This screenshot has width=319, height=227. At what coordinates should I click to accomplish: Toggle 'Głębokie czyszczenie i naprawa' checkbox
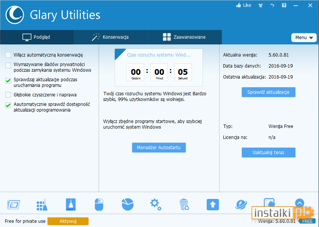pyautogui.click(x=8, y=95)
